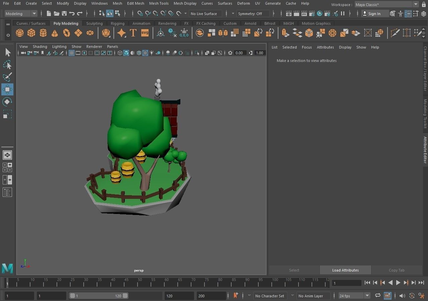Create a polygon sphere from the shelf
Viewport: 428px width, 301px height.
[x=20, y=33]
